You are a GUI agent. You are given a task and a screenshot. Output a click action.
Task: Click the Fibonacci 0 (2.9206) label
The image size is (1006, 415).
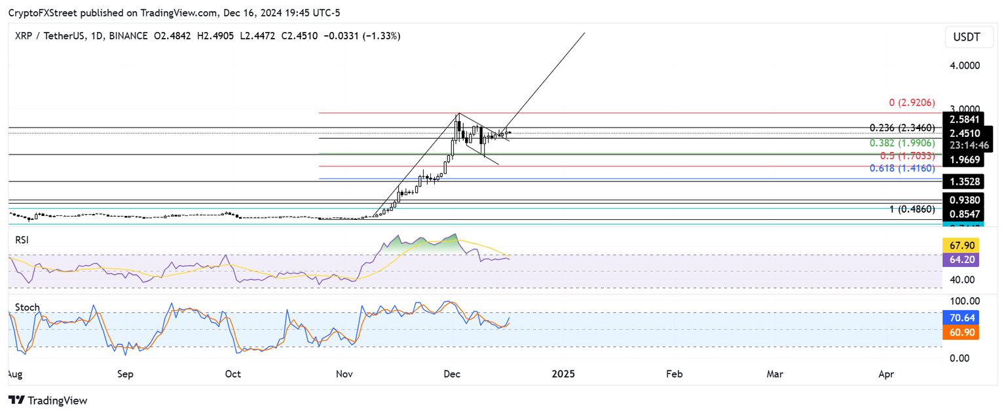911,103
